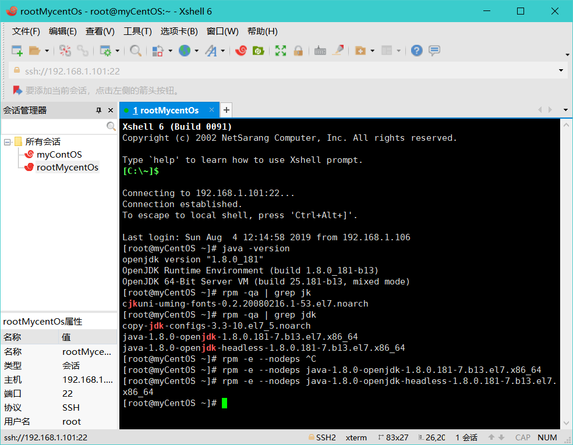Select the rootMycentOs session in tree
Screen dimensions: 573x445
click(x=67, y=167)
